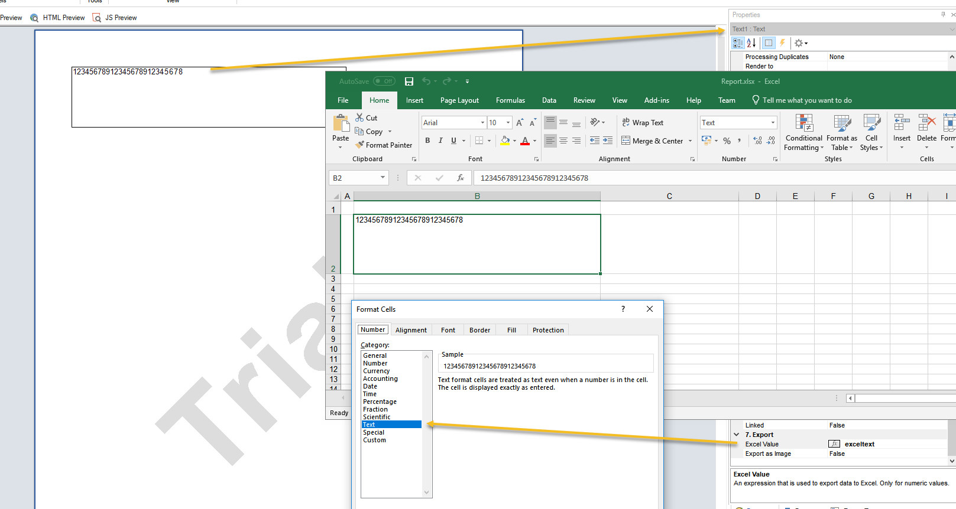Select Custom in the Category list
The height and width of the screenshot is (509, 956).
[x=374, y=440]
